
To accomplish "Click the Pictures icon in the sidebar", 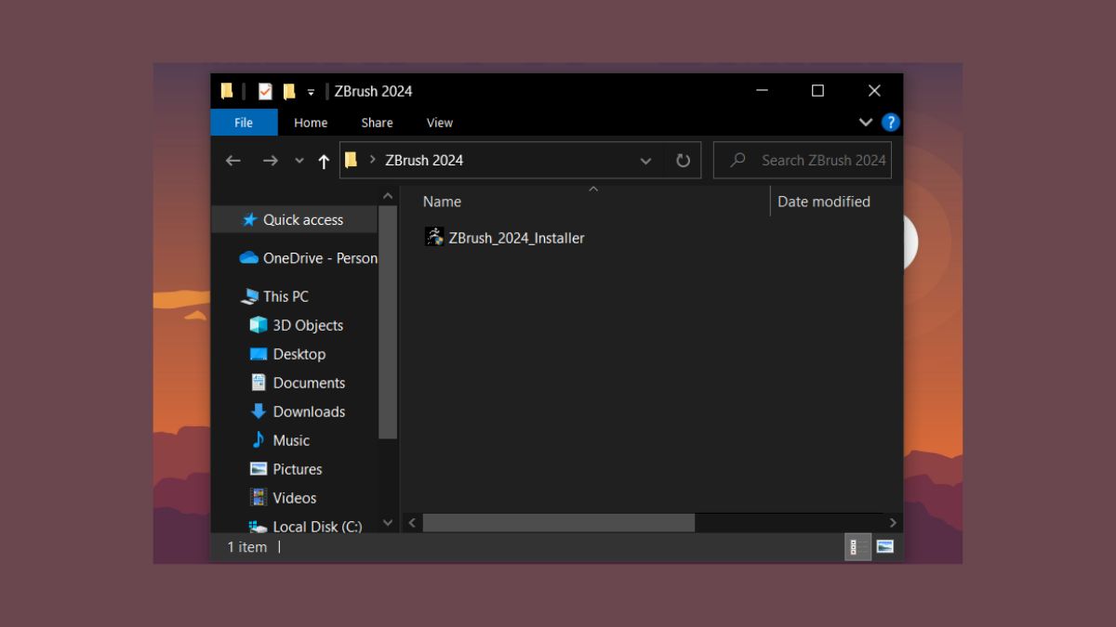I will click(x=259, y=469).
